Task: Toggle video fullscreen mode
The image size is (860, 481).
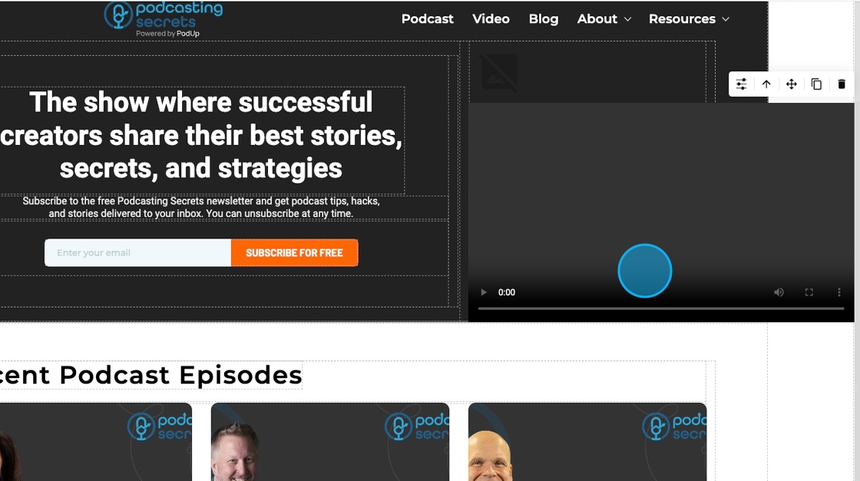Action: (809, 292)
